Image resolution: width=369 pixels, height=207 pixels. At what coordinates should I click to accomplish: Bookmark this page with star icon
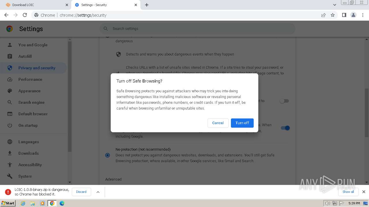(333, 15)
